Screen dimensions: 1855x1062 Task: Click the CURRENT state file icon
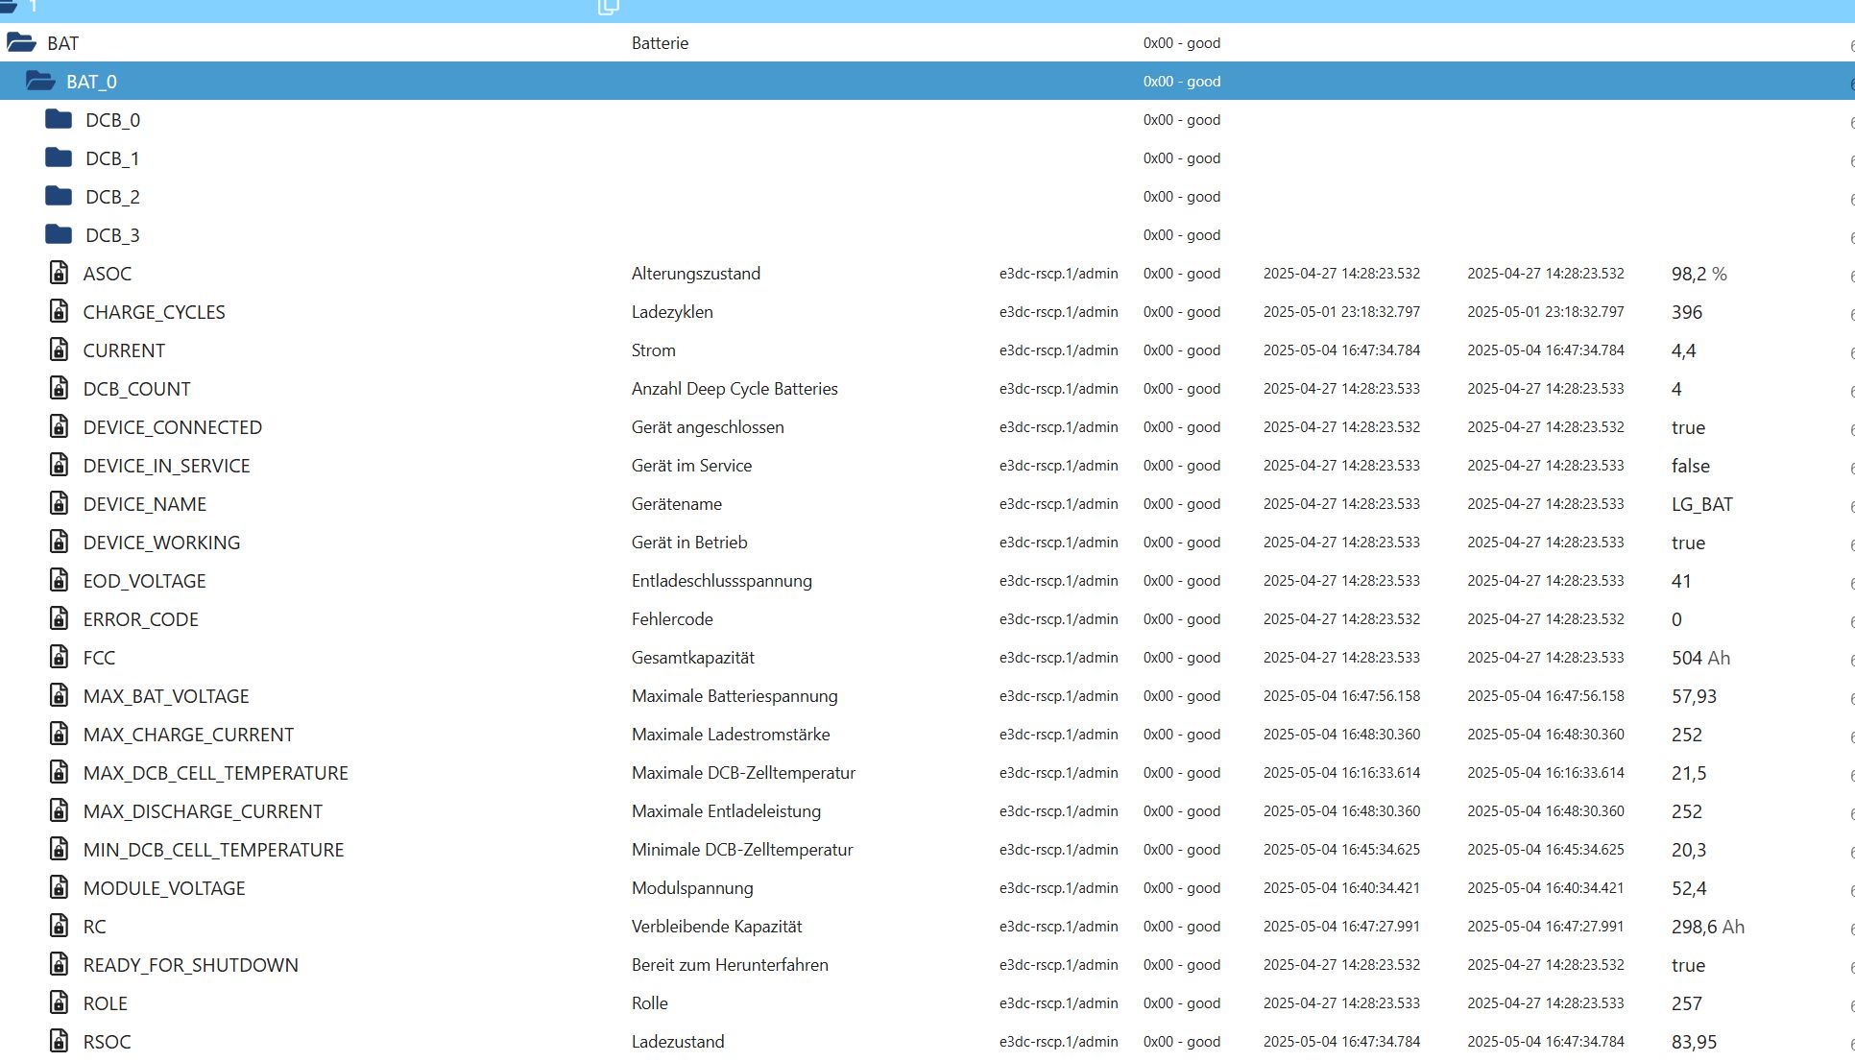[59, 350]
